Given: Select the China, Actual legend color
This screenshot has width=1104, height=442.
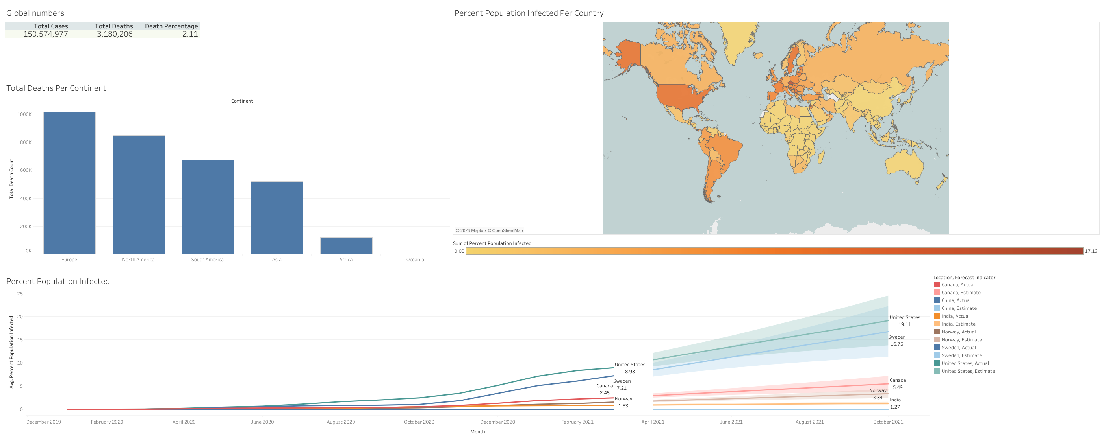Looking at the screenshot, I should click(937, 300).
